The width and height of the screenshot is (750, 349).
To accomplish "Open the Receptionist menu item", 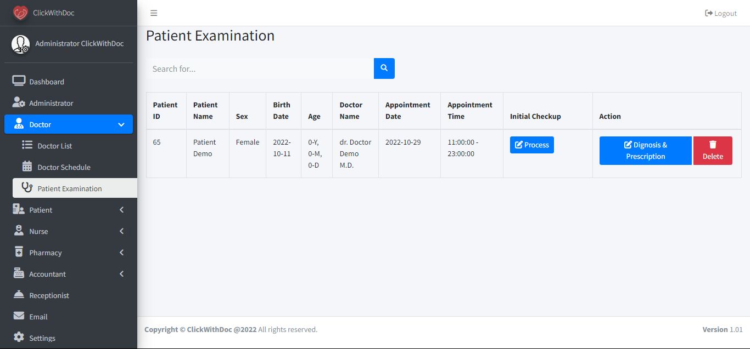I will pos(69,295).
